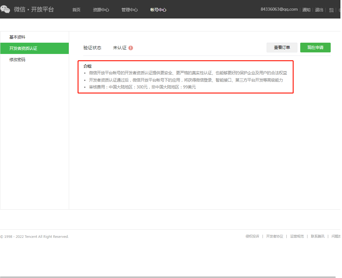Click the 介绍 heading
This screenshot has height=278, width=342.
(88, 66)
